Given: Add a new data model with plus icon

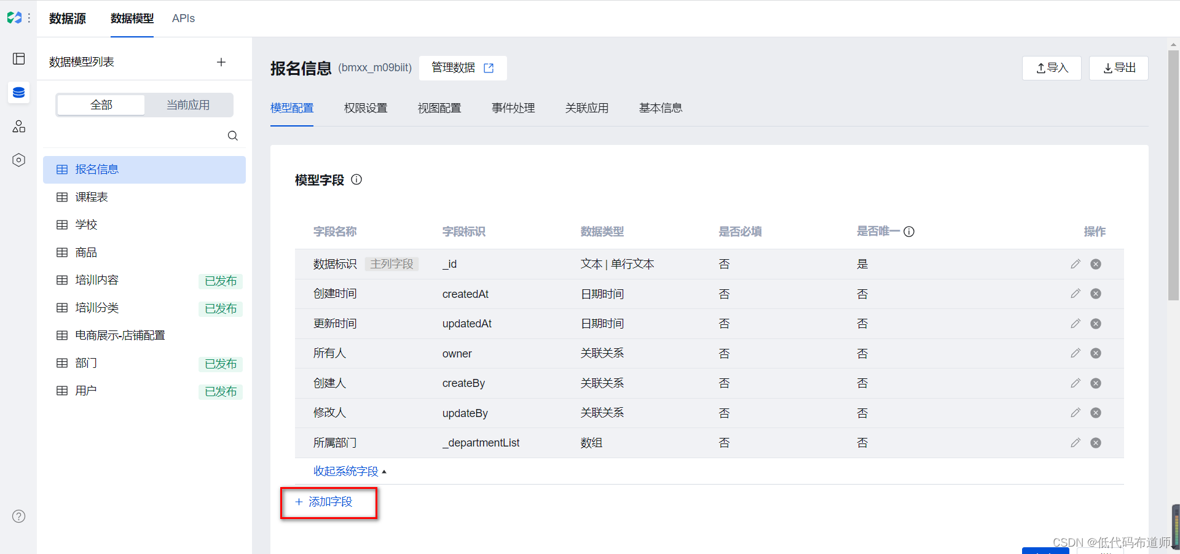Looking at the screenshot, I should coord(221,62).
